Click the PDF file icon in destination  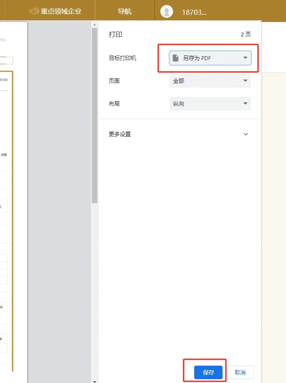click(x=176, y=58)
